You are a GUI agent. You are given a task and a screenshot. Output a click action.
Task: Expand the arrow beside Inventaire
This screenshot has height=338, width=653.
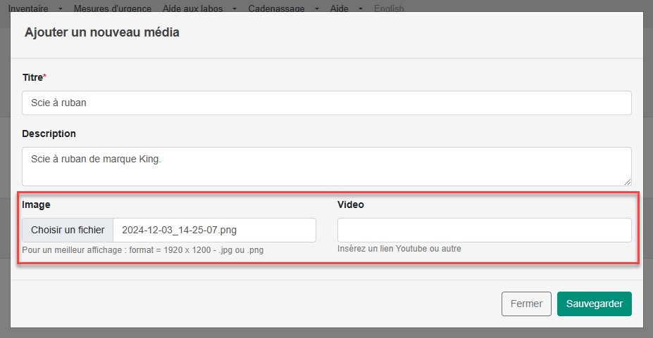click(x=60, y=9)
